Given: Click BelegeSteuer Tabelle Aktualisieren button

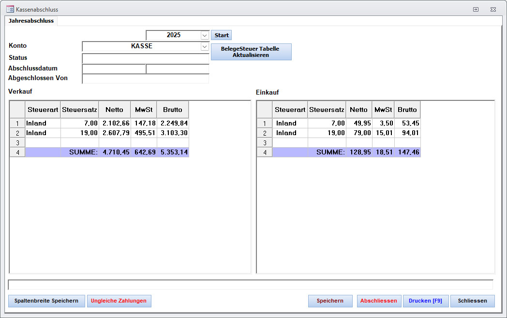Looking at the screenshot, I should [251, 52].
